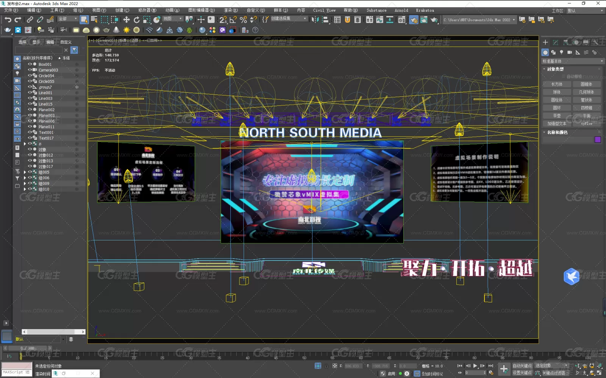Toggle visibility of Box001

pos(30,64)
